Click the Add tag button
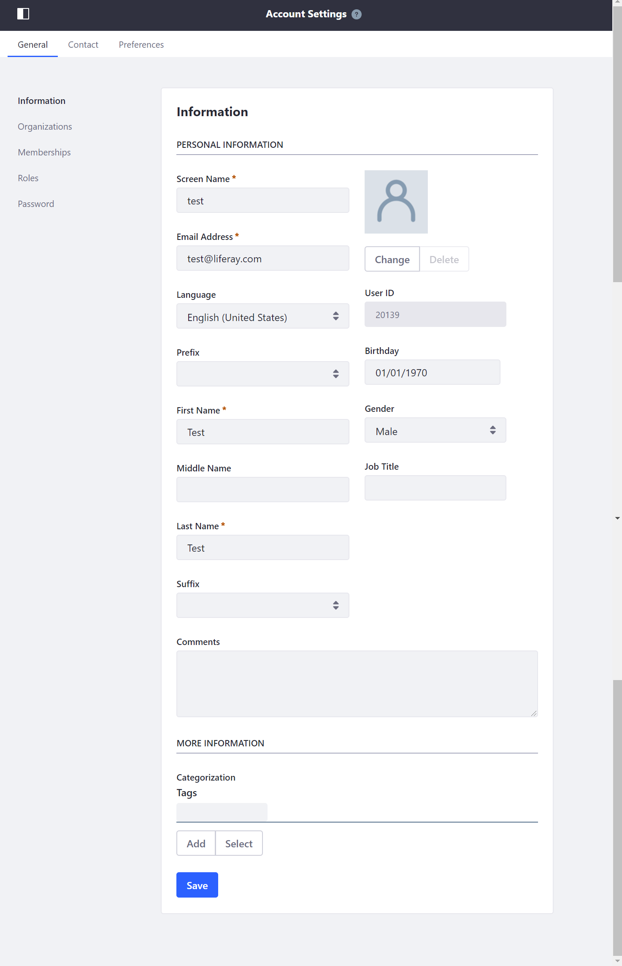Image resolution: width=622 pixels, height=966 pixels. click(x=196, y=843)
